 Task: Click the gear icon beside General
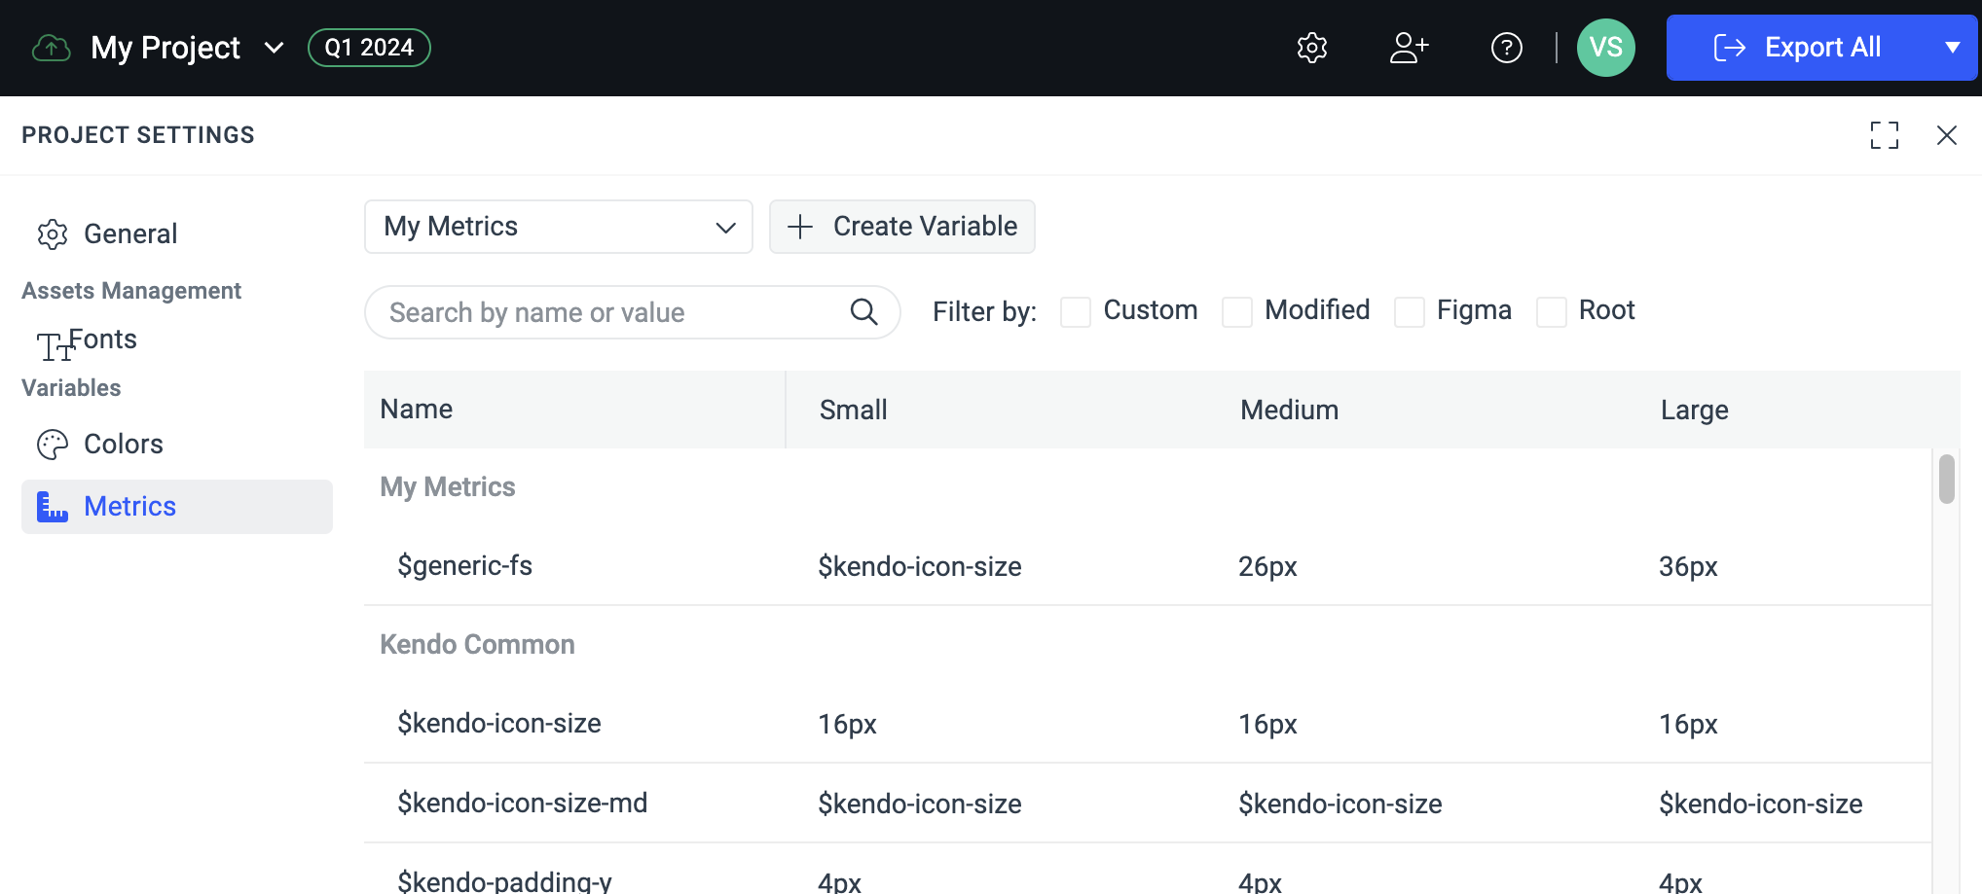click(x=53, y=234)
